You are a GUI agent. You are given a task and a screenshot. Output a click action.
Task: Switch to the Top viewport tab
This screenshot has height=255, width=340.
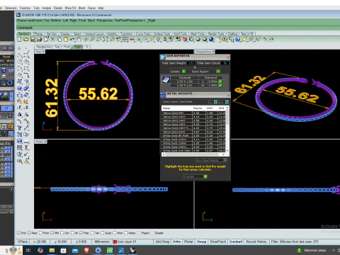coord(57,47)
